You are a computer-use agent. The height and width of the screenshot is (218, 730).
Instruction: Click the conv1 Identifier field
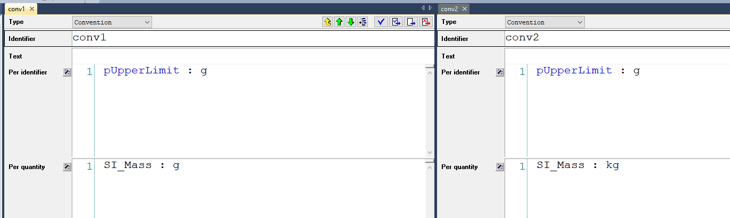253,38
